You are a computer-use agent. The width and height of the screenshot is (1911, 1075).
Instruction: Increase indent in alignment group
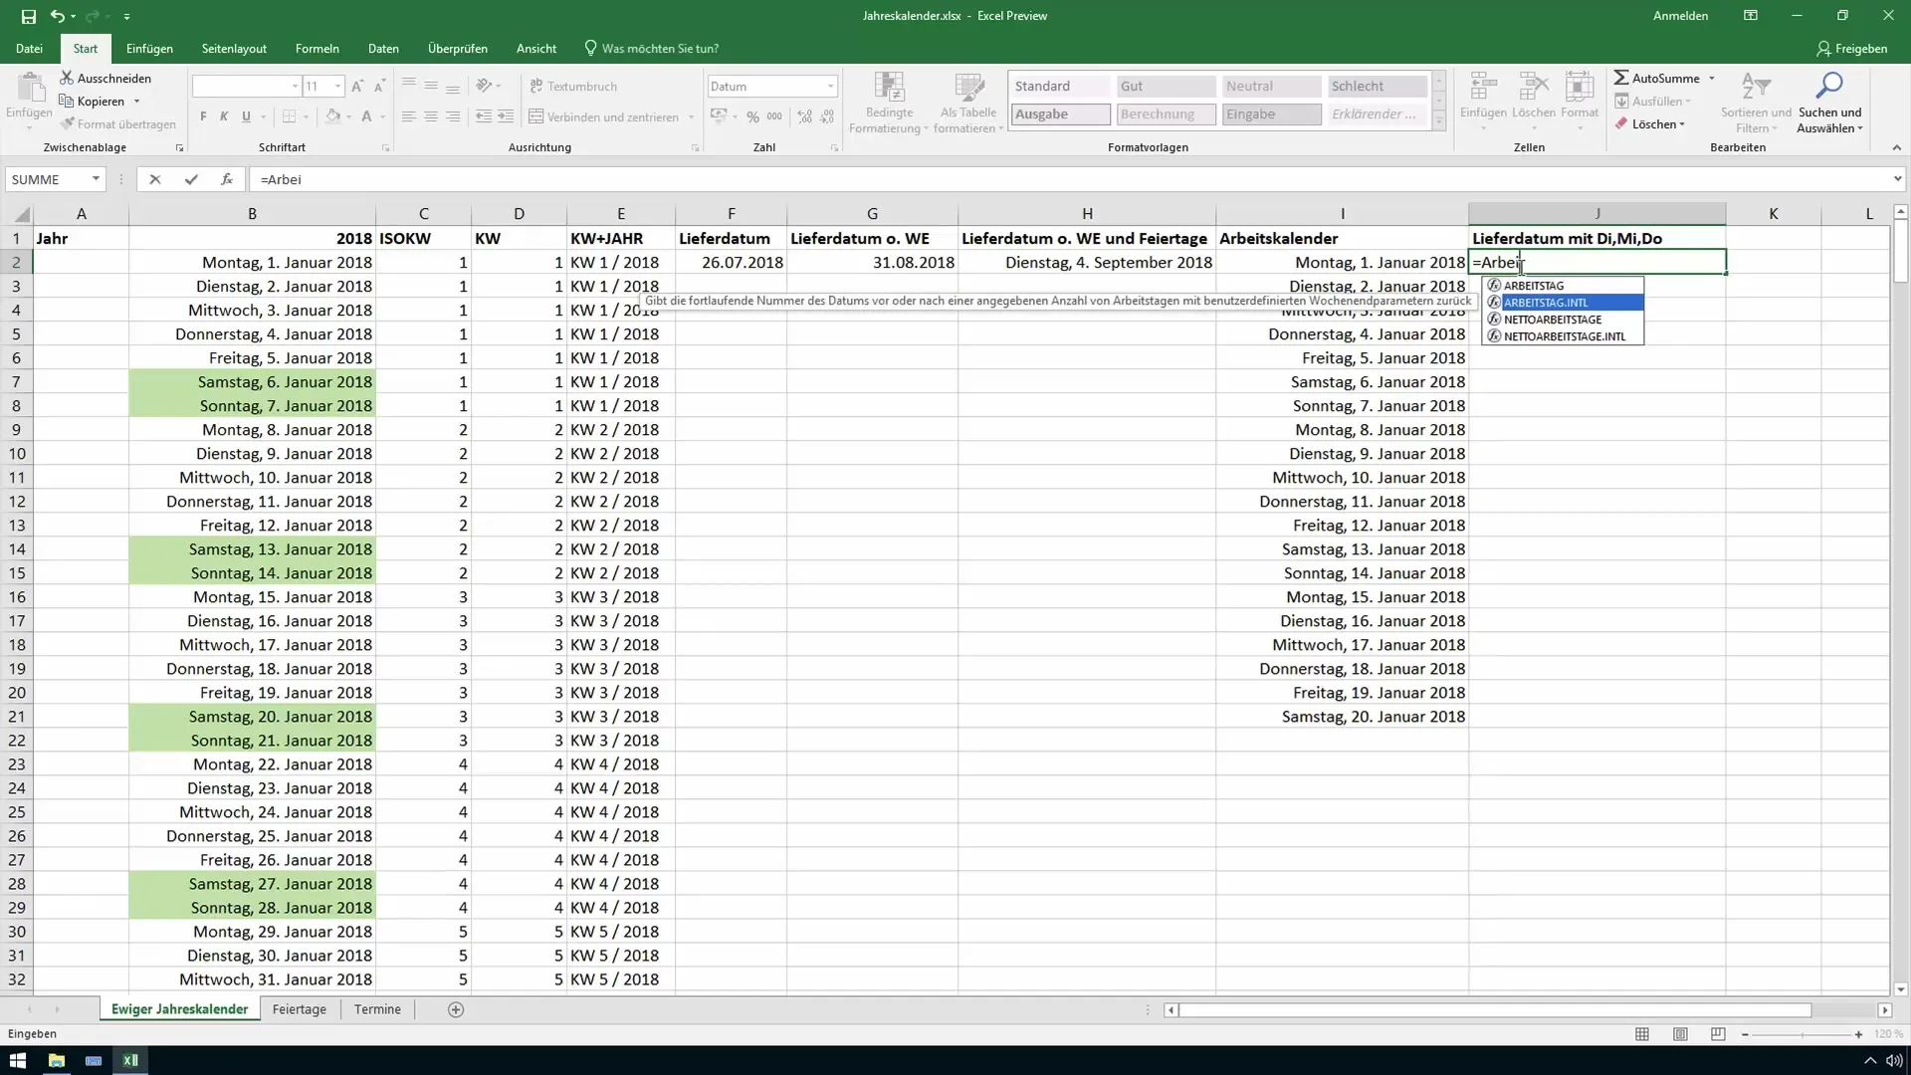pyautogui.click(x=506, y=116)
